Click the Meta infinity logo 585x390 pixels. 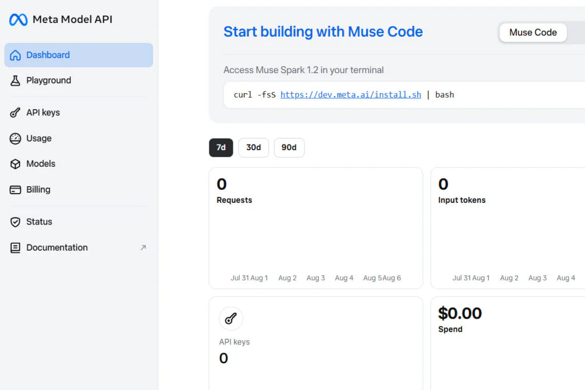[x=18, y=19]
